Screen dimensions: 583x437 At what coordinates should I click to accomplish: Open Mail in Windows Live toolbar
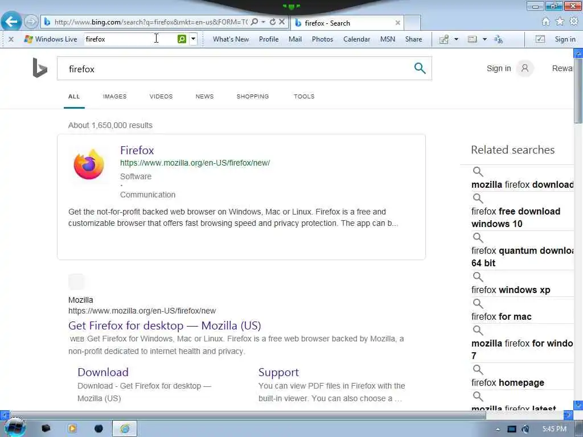[295, 39]
